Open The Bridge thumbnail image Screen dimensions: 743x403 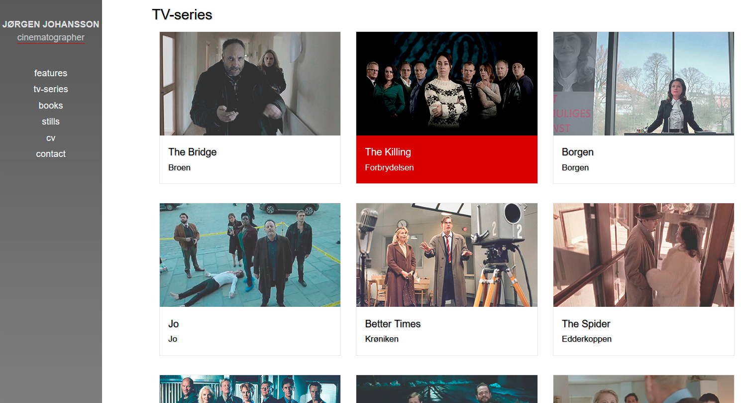click(x=250, y=84)
